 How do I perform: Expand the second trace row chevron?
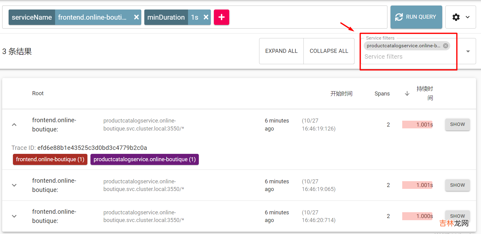pyautogui.click(x=14, y=185)
